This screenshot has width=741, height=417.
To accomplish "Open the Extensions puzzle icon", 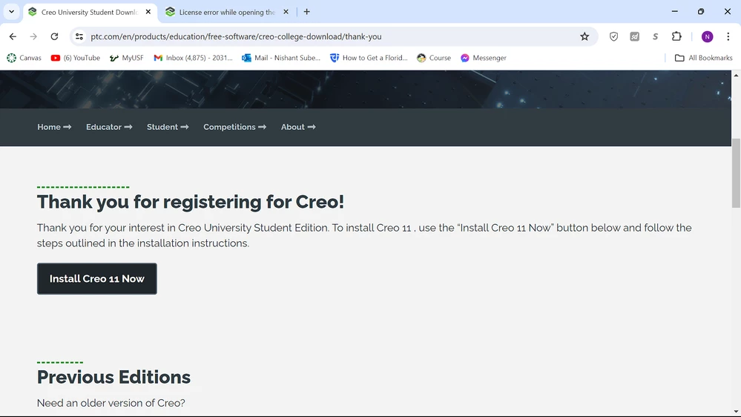I will click(x=676, y=36).
